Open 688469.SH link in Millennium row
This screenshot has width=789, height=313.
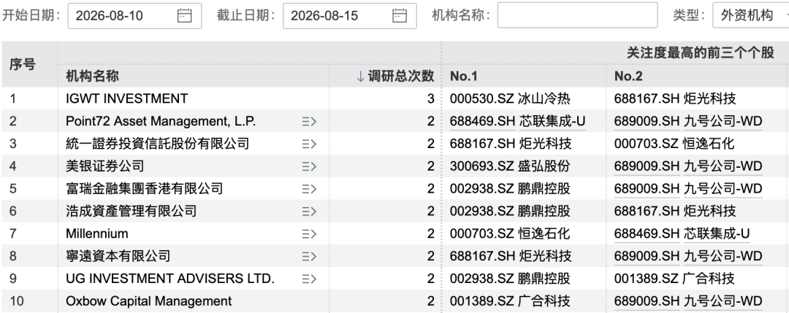[x=647, y=233]
